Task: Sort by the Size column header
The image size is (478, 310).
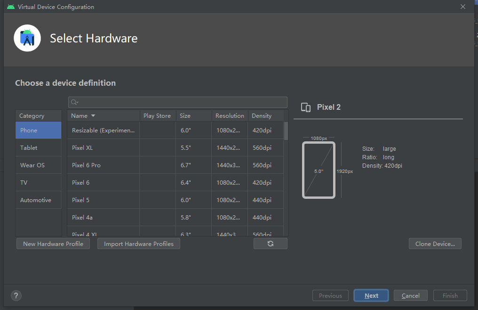Action: tap(193, 116)
